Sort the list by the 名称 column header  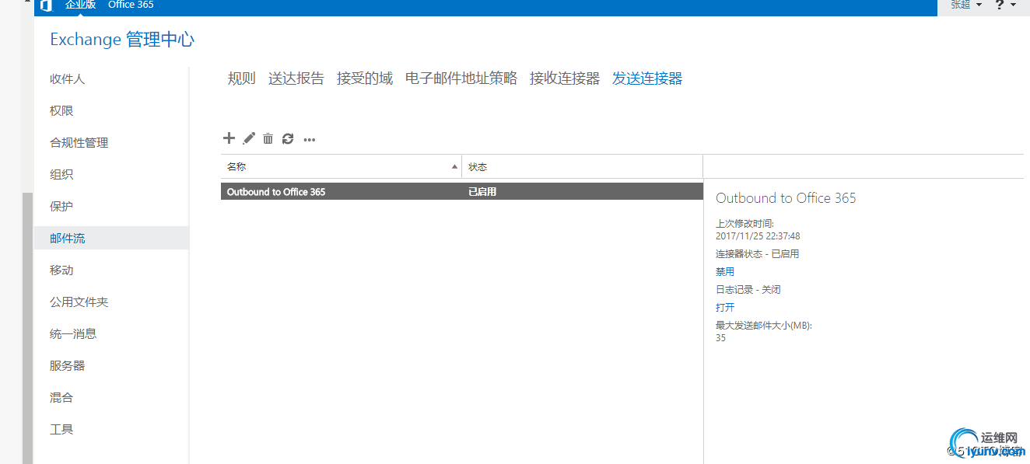[342, 167]
